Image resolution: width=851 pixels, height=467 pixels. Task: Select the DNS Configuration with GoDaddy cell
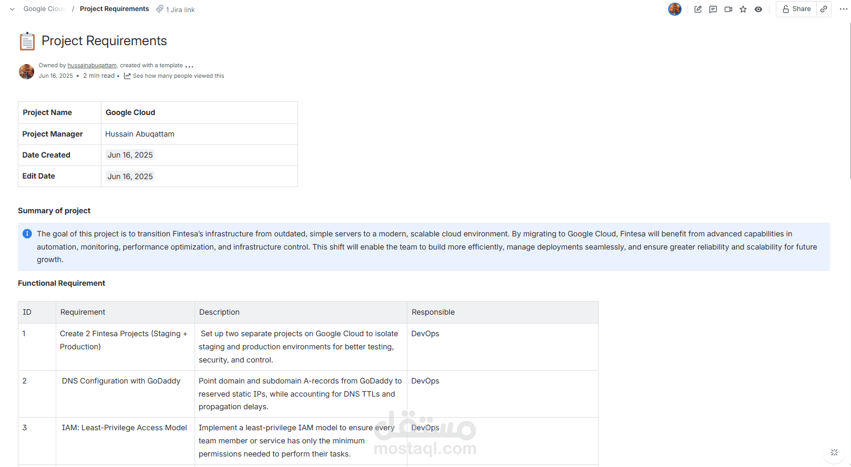coord(125,394)
